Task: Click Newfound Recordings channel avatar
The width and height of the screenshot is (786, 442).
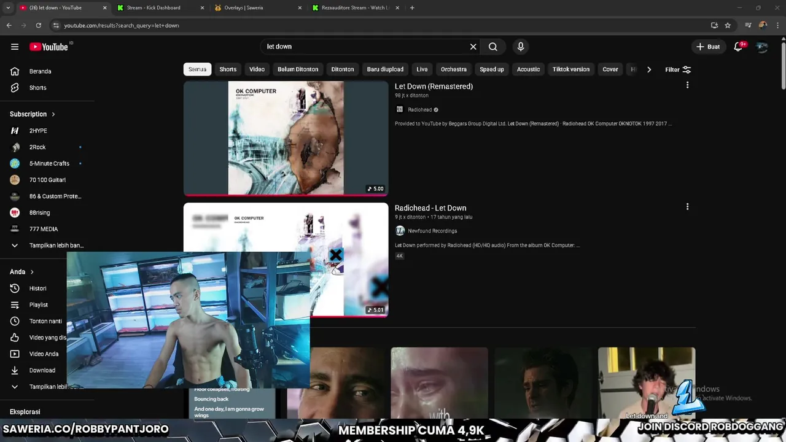Action: pos(400,231)
